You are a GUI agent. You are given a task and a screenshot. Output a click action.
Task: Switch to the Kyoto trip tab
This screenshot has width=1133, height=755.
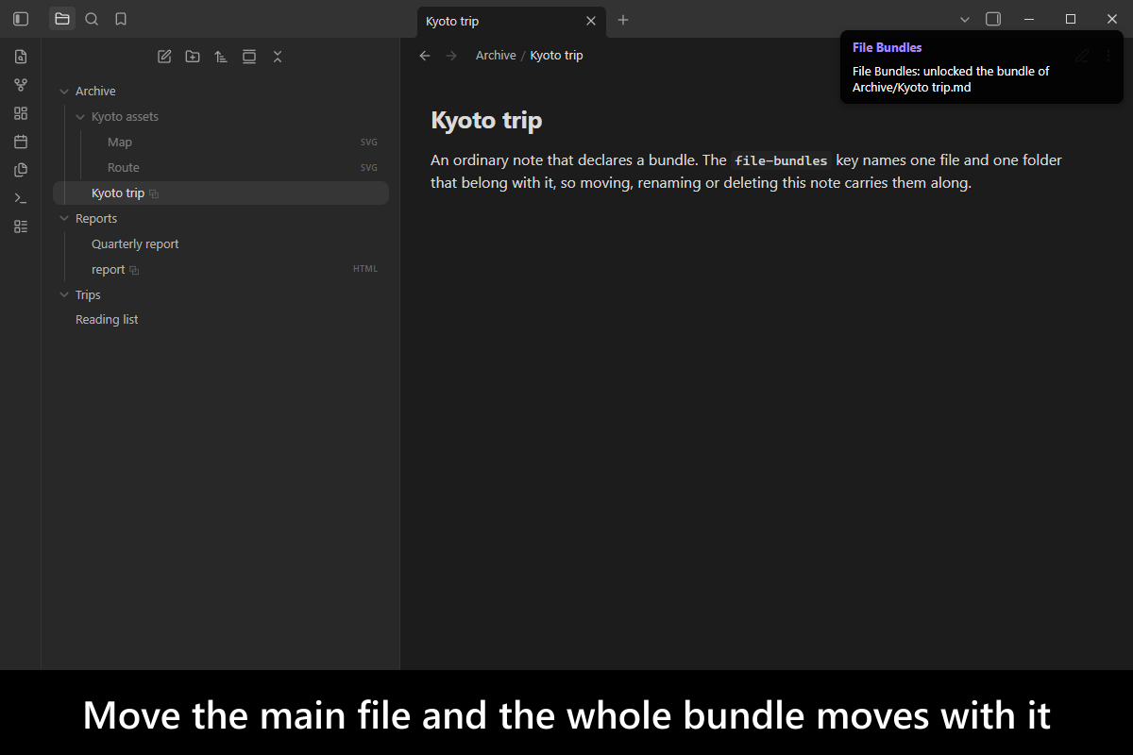coord(511,21)
